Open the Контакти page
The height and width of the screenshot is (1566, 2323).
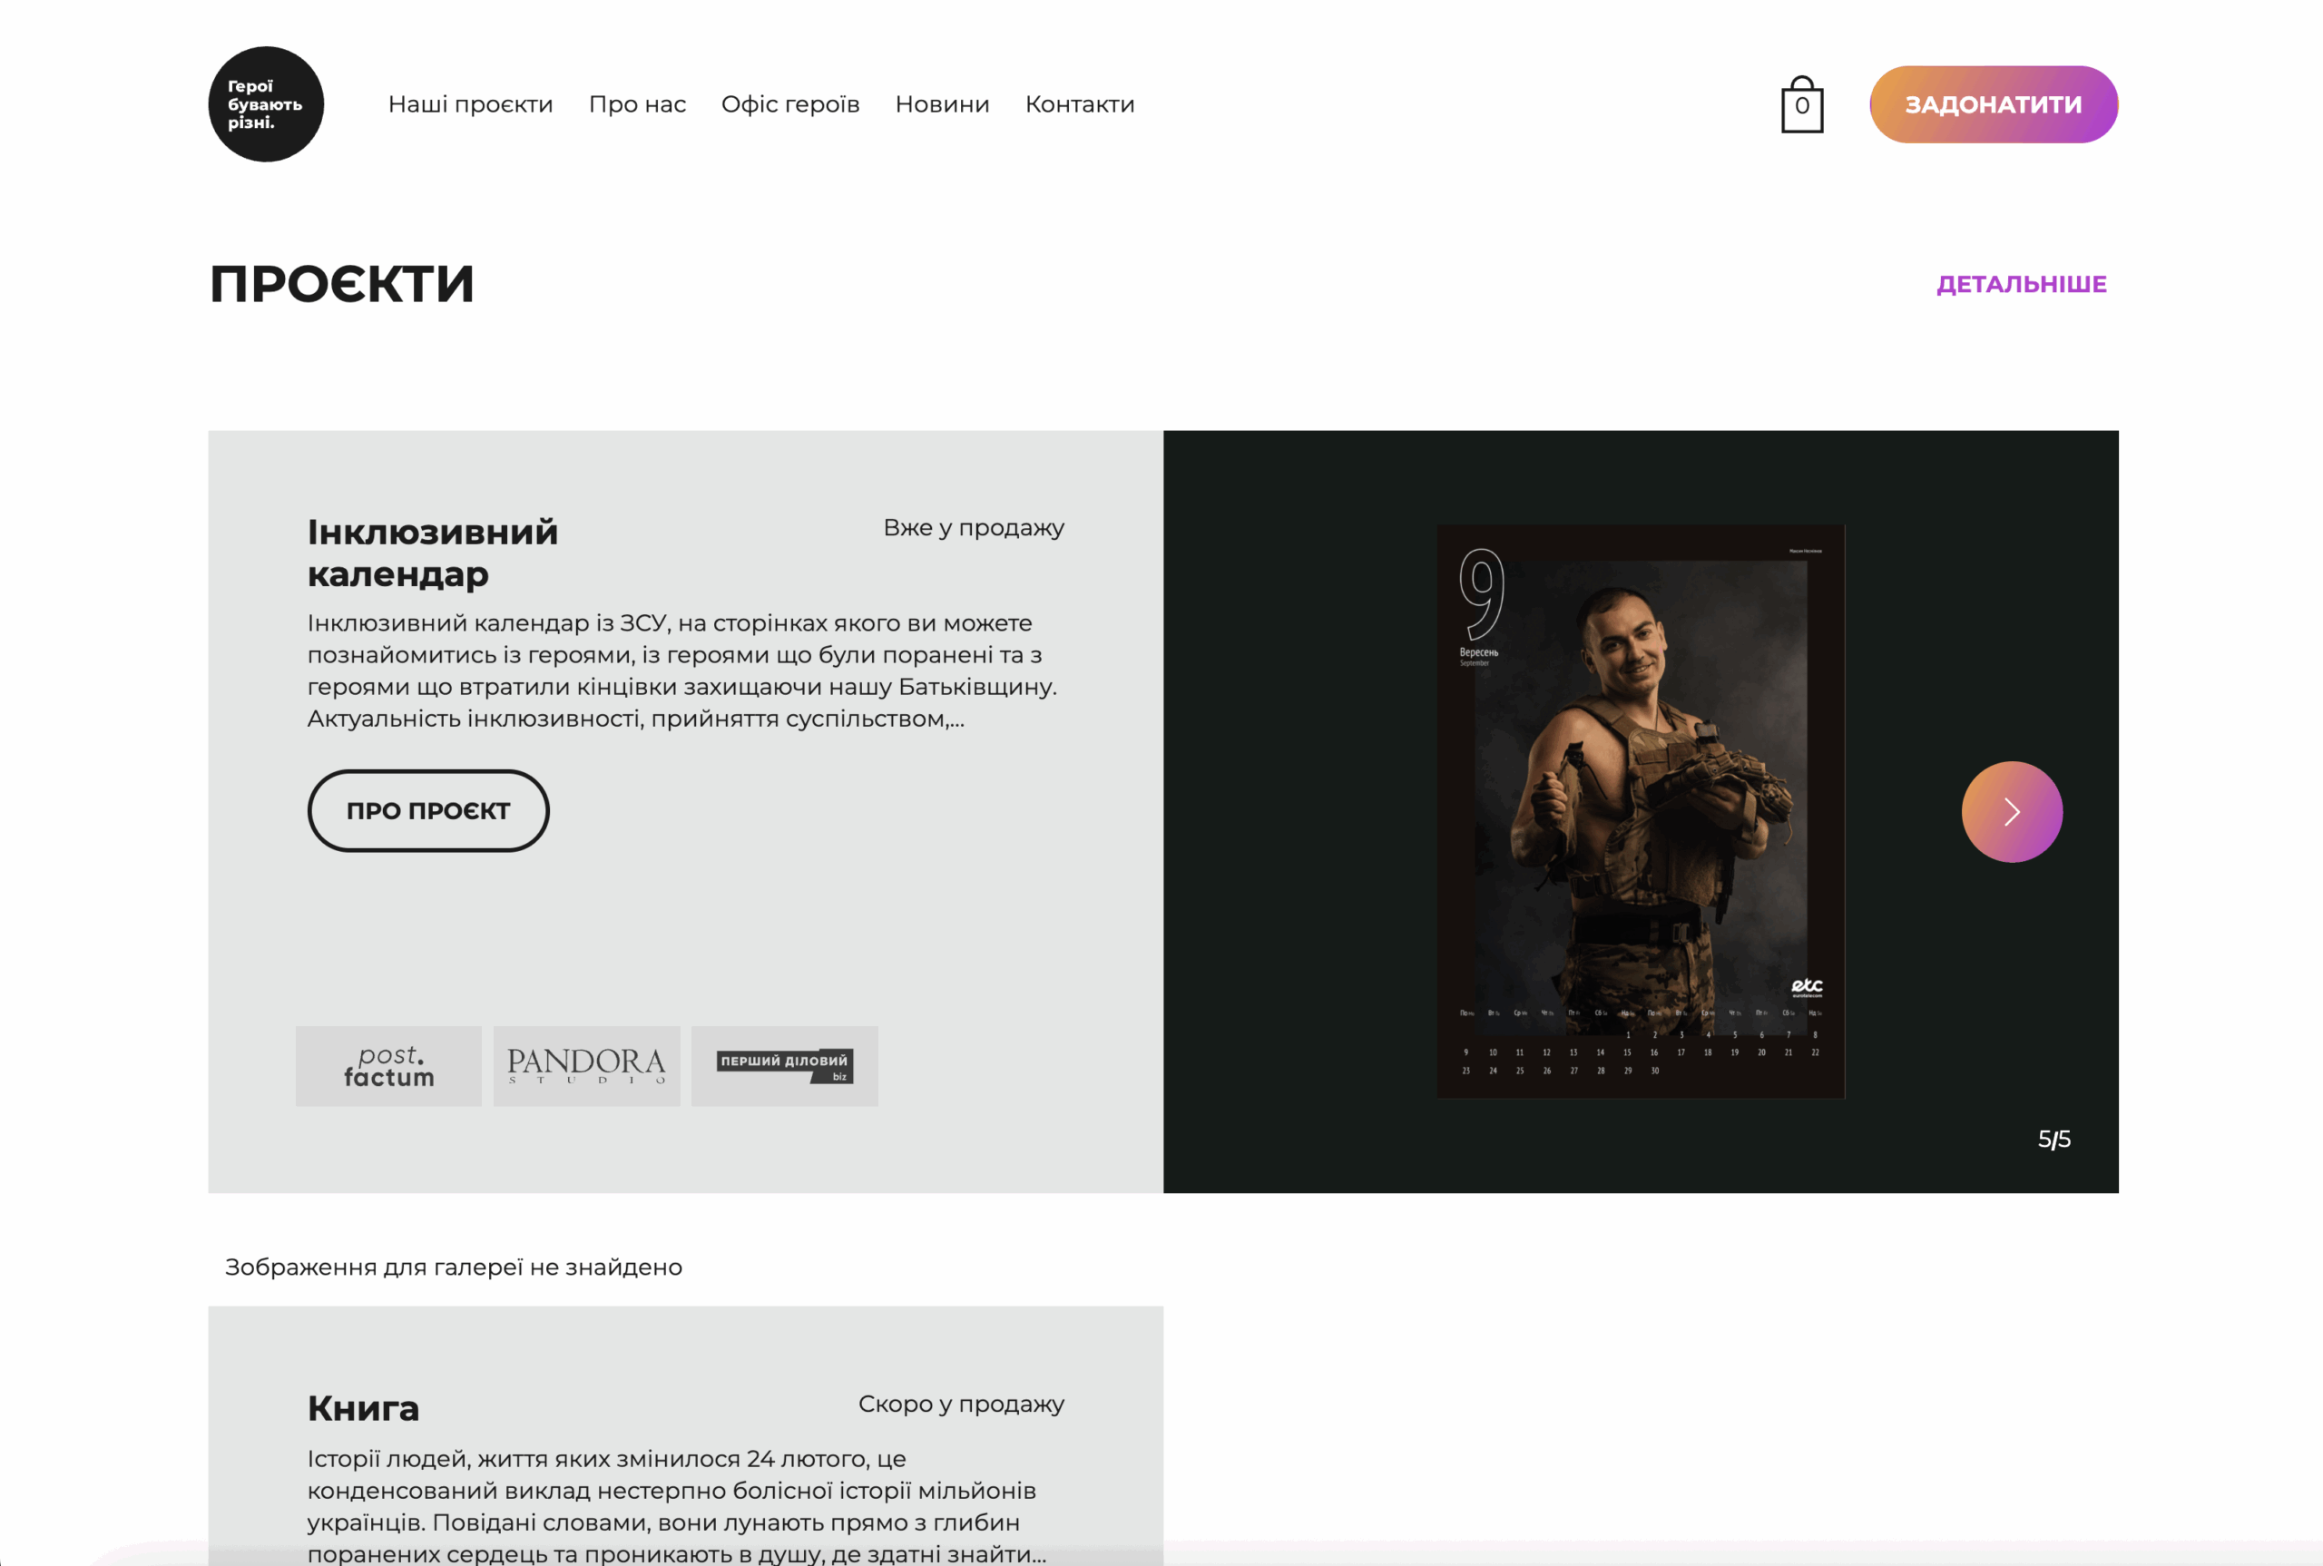(1080, 103)
